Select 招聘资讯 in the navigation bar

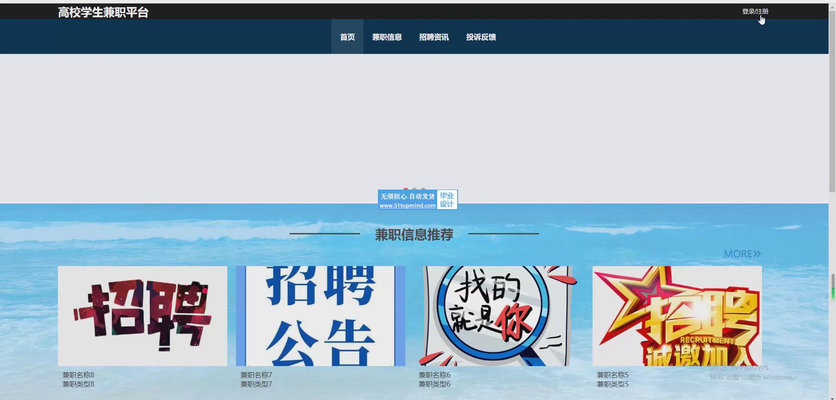click(434, 37)
